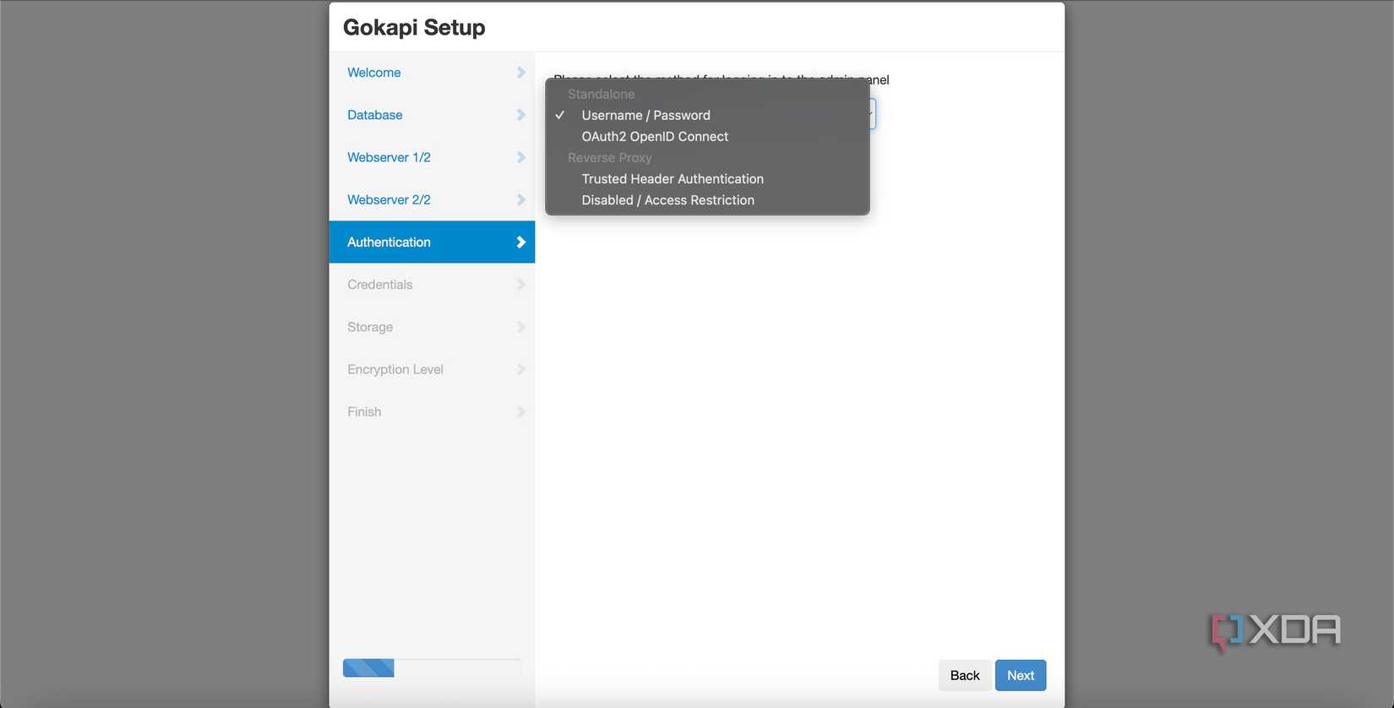Image resolution: width=1394 pixels, height=708 pixels.
Task: Click the arrow icon next to Webserver 1/2
Action: pos(520,157)
